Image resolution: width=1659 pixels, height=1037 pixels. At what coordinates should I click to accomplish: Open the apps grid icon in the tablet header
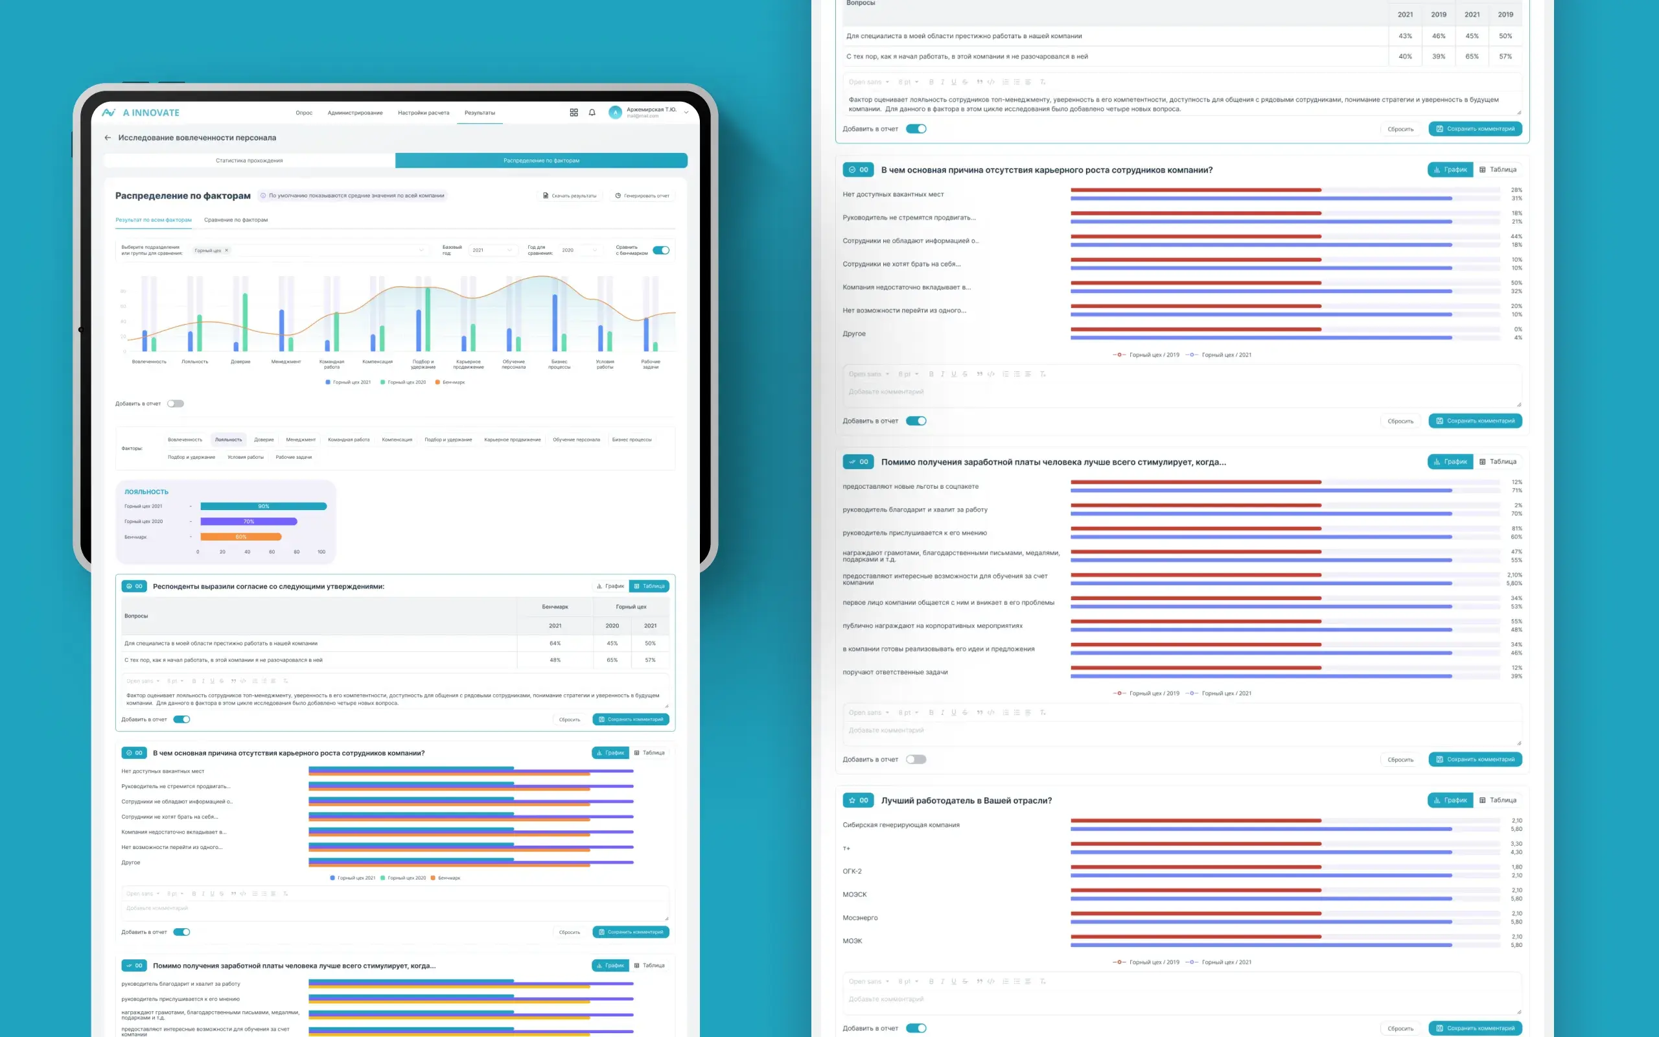[574, 113]
